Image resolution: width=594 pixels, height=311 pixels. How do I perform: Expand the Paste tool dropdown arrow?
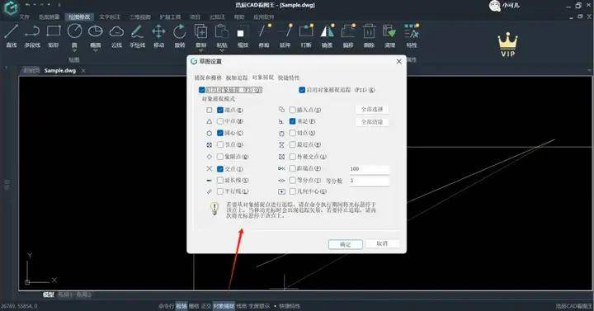click(222, 51)
